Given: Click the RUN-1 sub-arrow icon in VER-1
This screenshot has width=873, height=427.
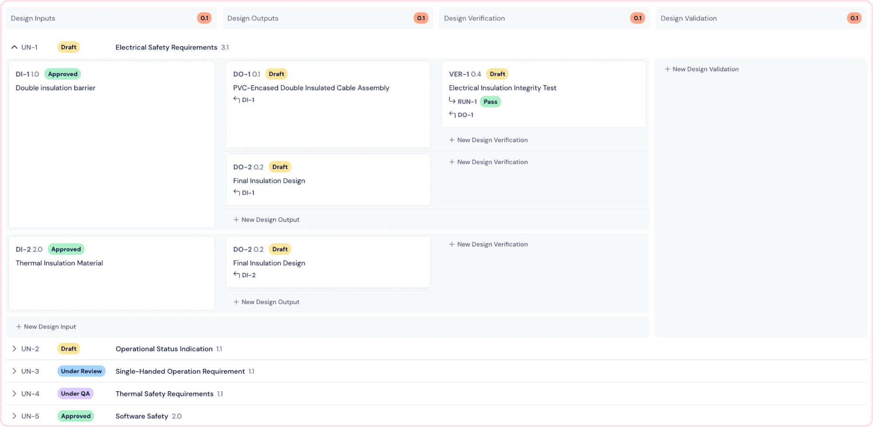Looking at the screenshot, I should [452, 101].
